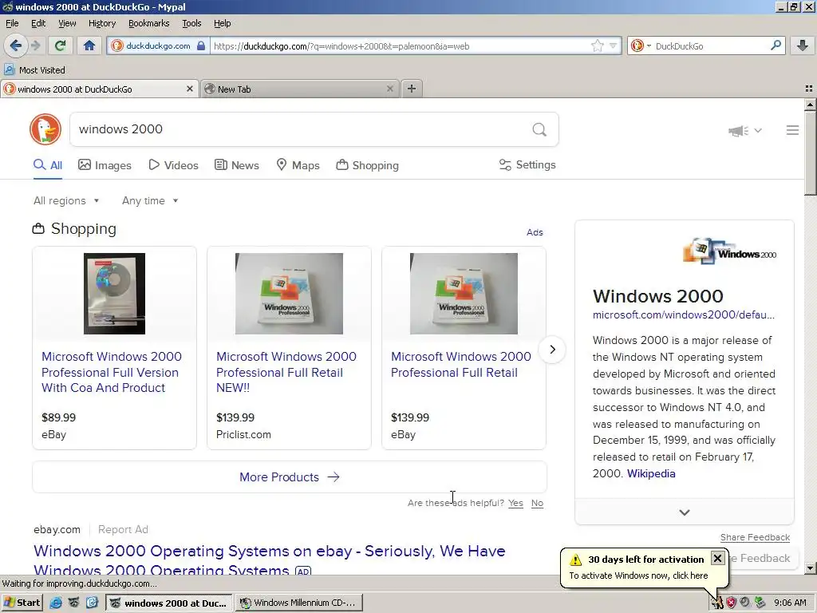Click the DuckDuckGo duck logo
817x613 pixels.
pyautogui.click(x=45, y=129)
